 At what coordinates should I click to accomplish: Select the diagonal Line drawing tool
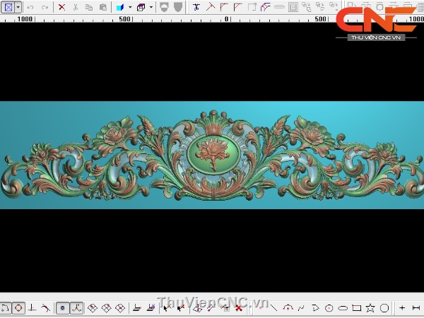273,308
